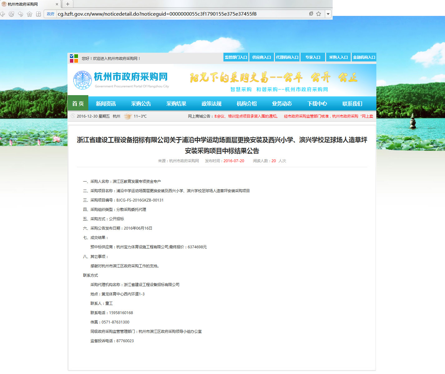The width and height of the screenshot is (445, 374).
Task: Click the compatibility mode icon in address bar
Action: point(311,14)
